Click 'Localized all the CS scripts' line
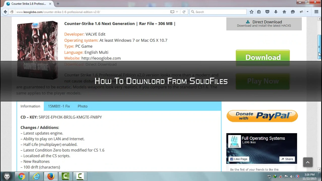322x181 pixels. point(46,156)
